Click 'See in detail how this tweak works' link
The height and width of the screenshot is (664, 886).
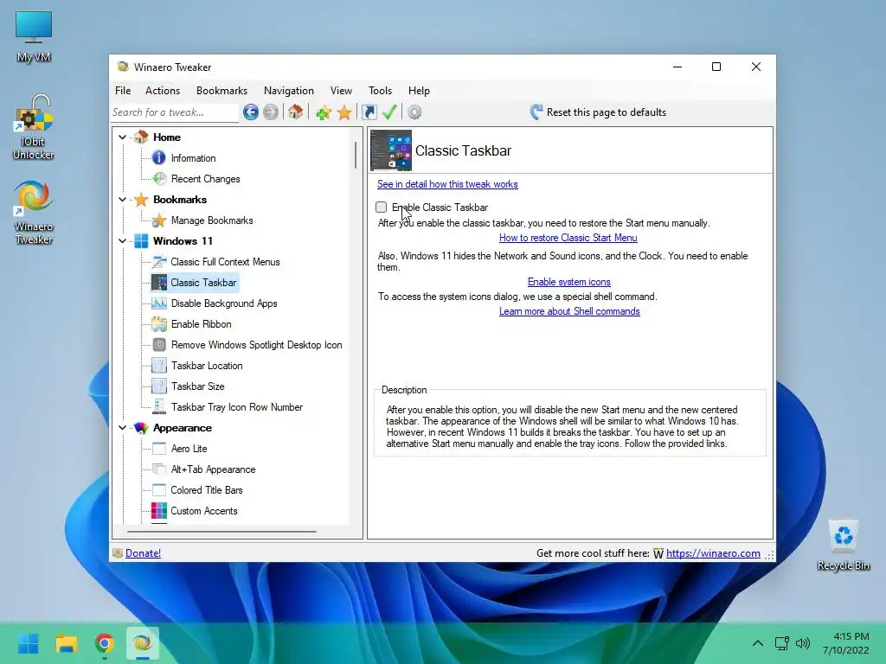(x=447, y=184)
